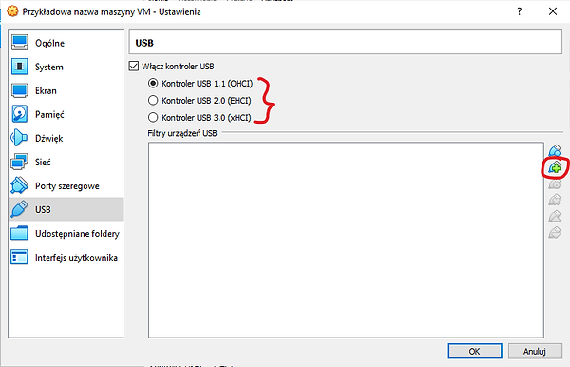Add a new empty USB filter
570x367 pixels.
point(555,150)
